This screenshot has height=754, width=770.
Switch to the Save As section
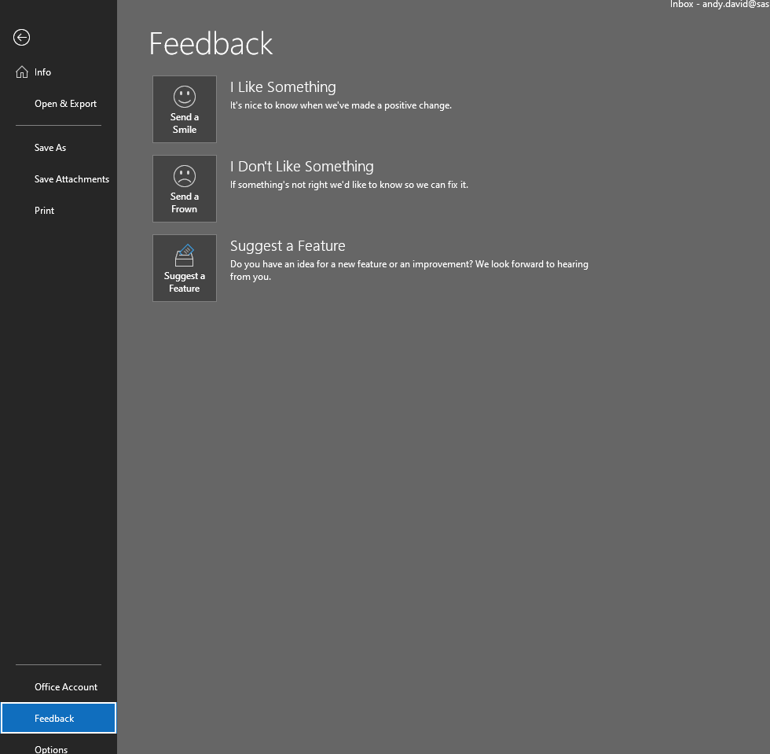click(49, 147)
